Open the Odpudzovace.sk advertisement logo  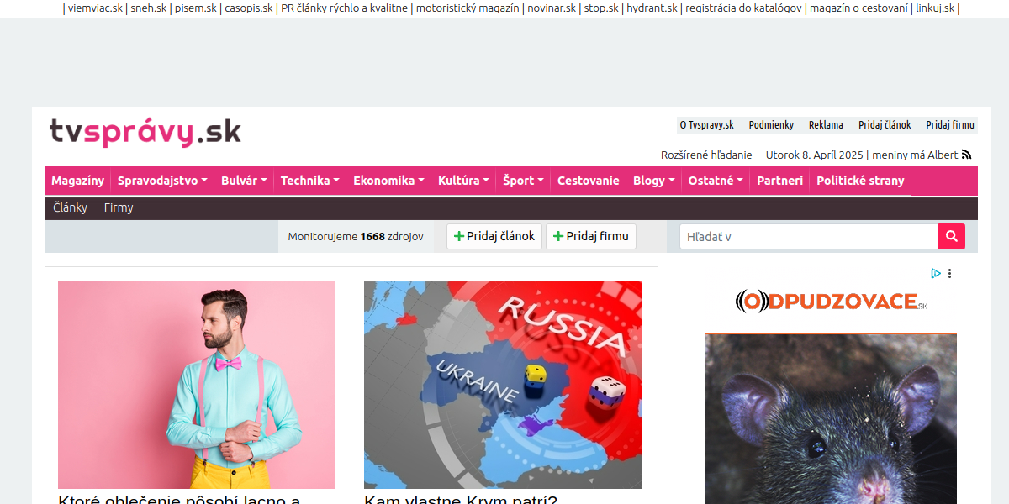(x=831, y=302)
